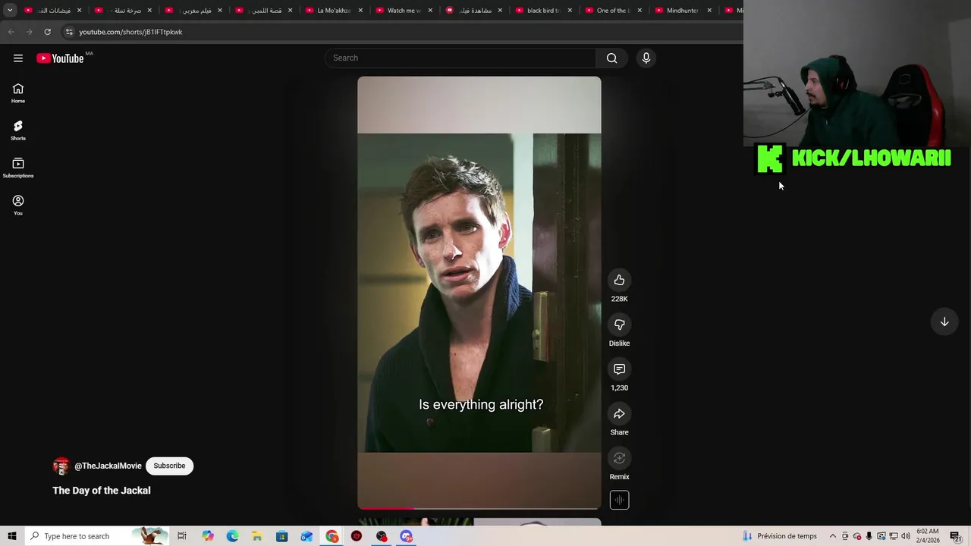Click the title The Day of the Jackal

pos(102,491)
